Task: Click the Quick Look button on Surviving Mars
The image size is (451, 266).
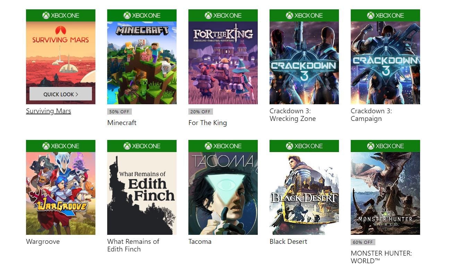Action: pos(61,94)
